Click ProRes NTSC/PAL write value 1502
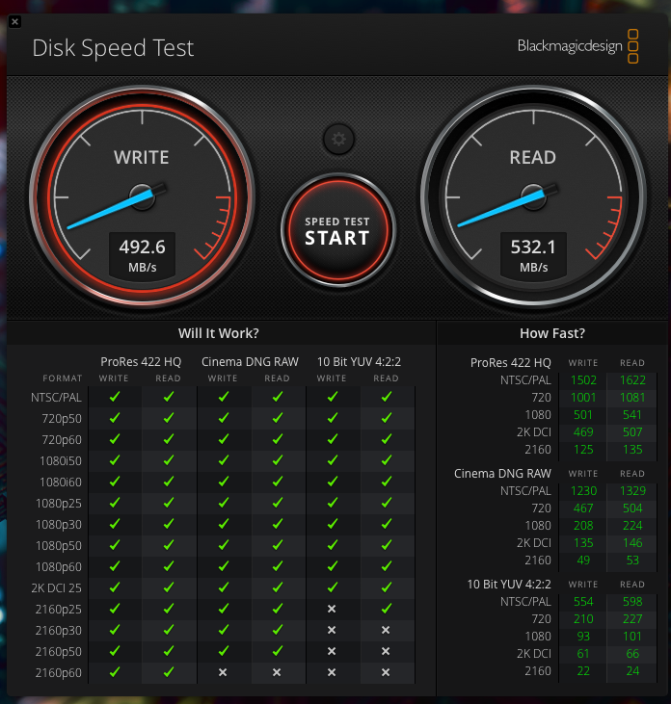 583,380
